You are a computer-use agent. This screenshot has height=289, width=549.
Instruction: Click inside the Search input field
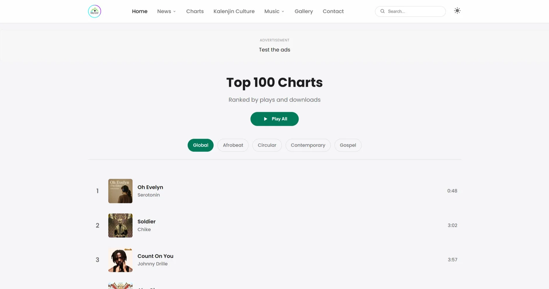[414, 11]
